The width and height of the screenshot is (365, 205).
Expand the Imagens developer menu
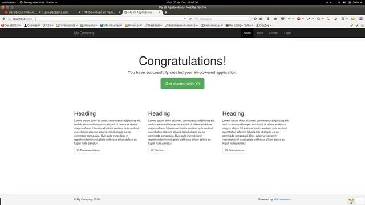[89, 25]
